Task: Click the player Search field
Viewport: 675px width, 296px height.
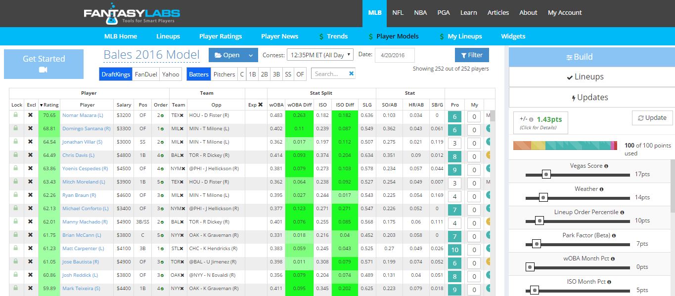Action: (329, 73)
